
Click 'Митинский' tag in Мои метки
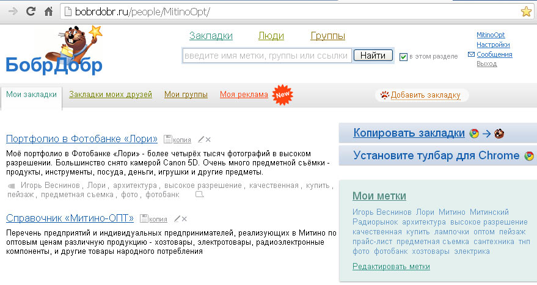coord(489,212)
